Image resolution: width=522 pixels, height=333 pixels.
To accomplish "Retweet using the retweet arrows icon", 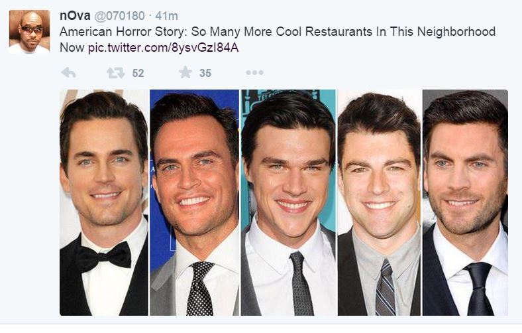I will 116,73.
